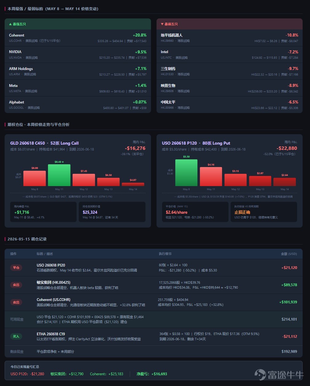310x386 pixels.
Task: Open Coherent (US.COHR) in rebalancing table
Action: point(54,300)
